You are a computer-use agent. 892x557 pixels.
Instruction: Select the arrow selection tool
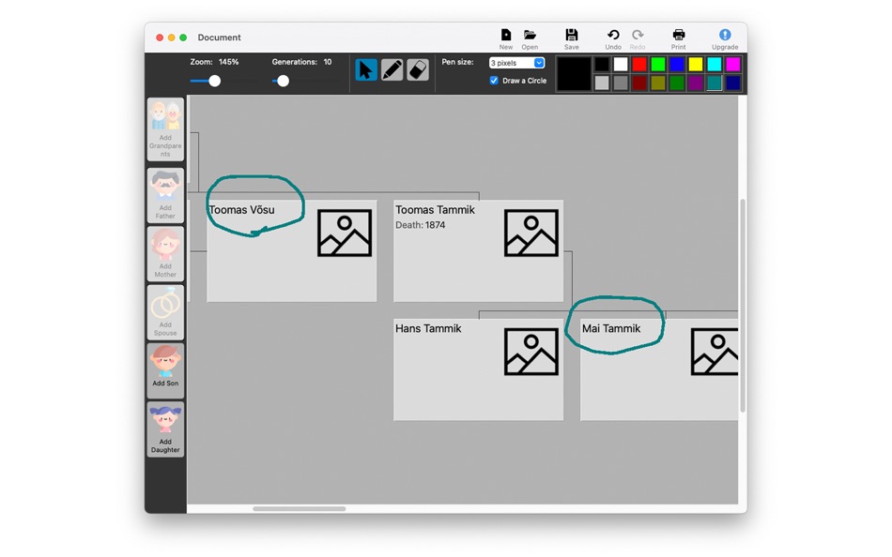tap(366, 69)
